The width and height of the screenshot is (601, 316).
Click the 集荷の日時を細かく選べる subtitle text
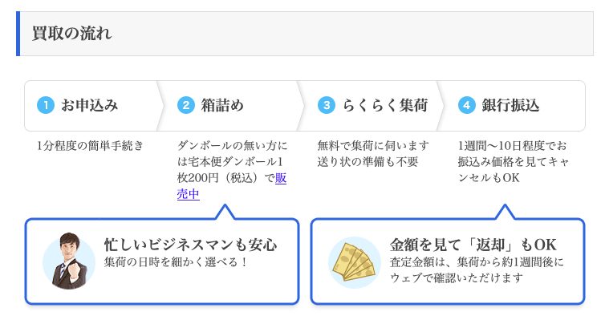click(x=176, y=262)
